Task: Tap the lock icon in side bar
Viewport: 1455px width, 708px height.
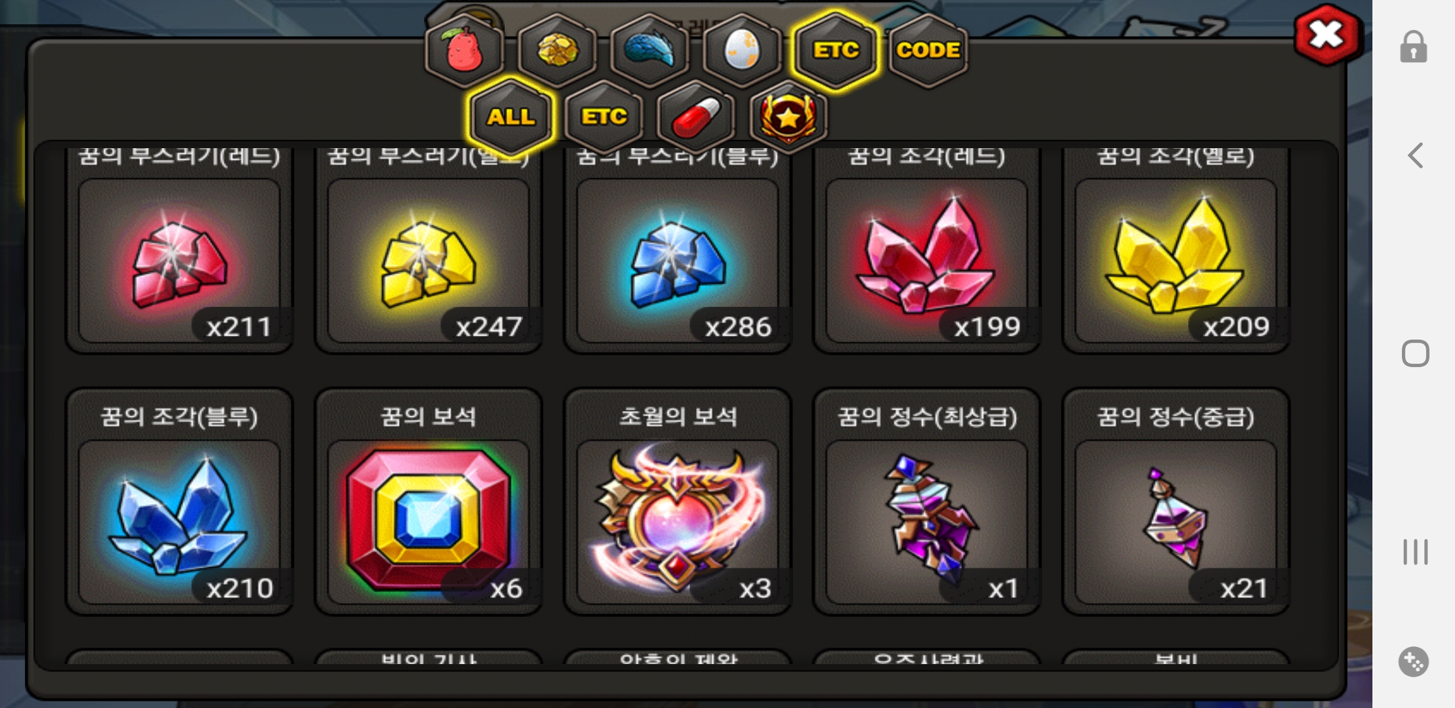Action: point(1414,47)
